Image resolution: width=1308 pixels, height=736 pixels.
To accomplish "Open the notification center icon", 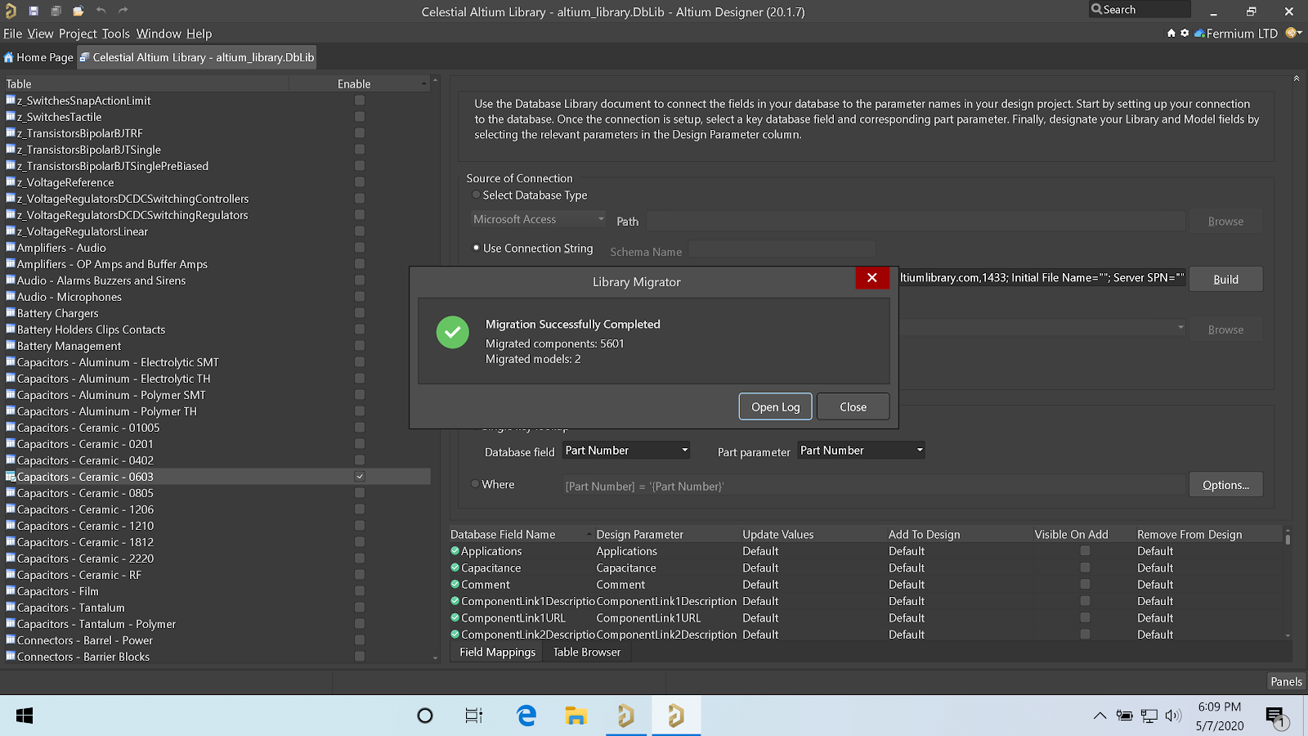I will pyautogui.click(x=1277, y=717).
